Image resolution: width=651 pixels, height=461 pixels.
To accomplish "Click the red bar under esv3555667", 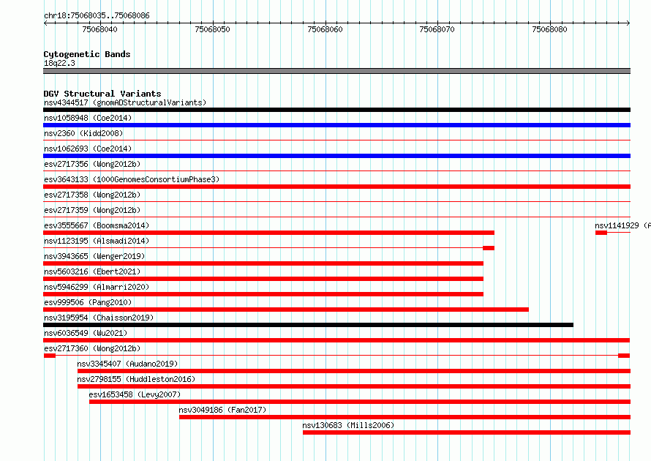I will 268,233.
